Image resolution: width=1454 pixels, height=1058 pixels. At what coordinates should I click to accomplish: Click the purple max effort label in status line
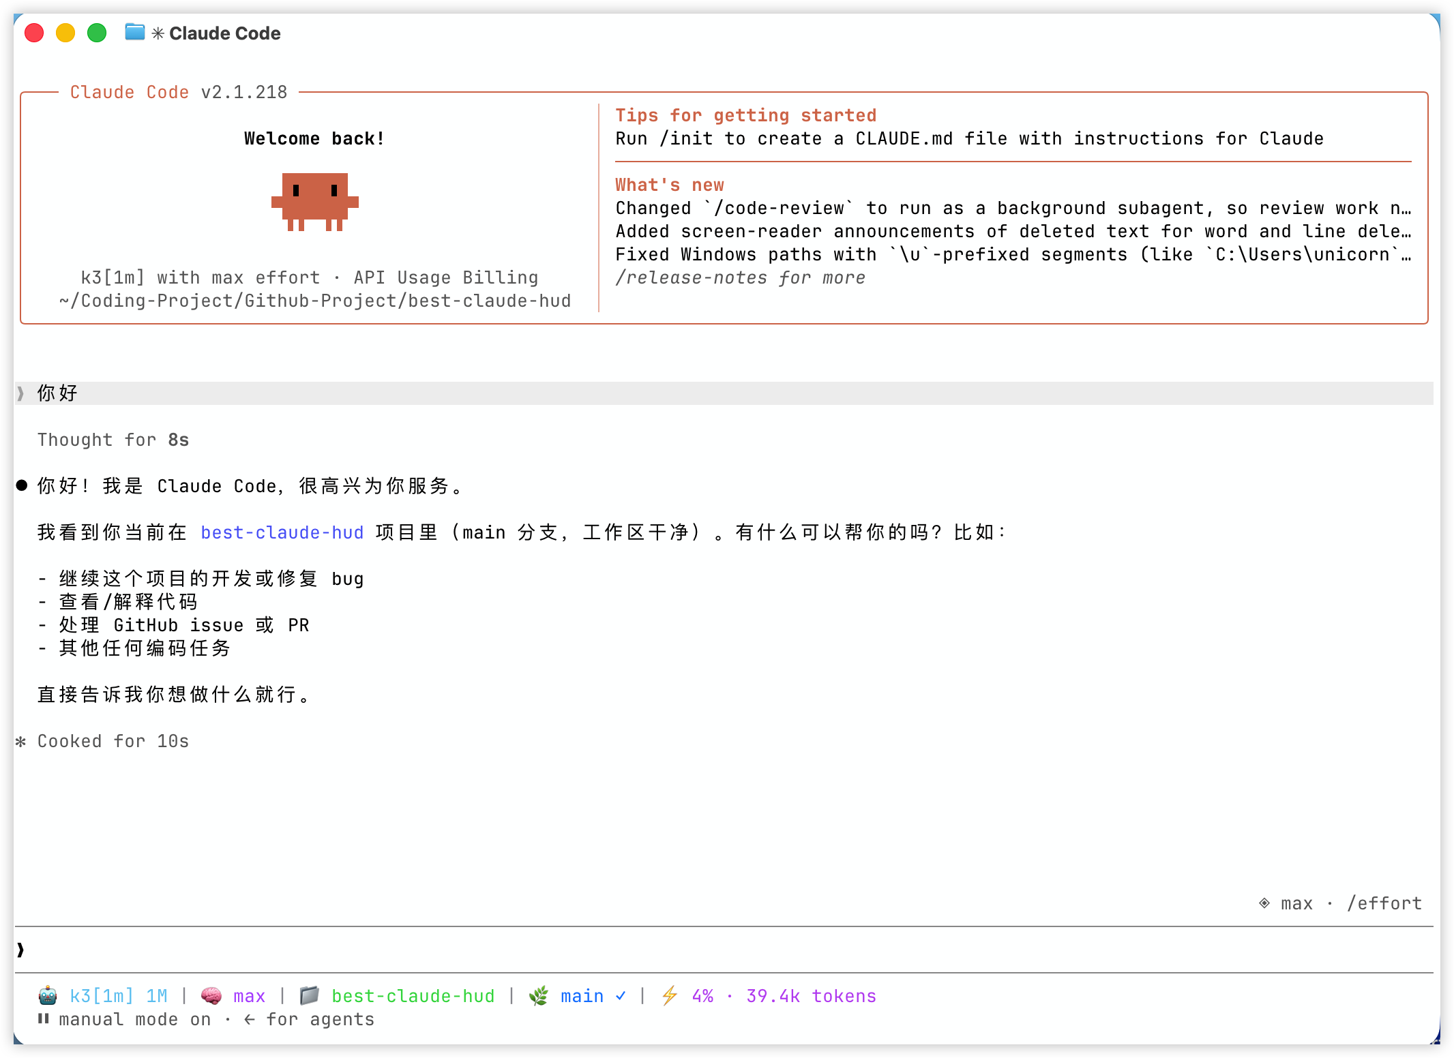click(250, 996)
